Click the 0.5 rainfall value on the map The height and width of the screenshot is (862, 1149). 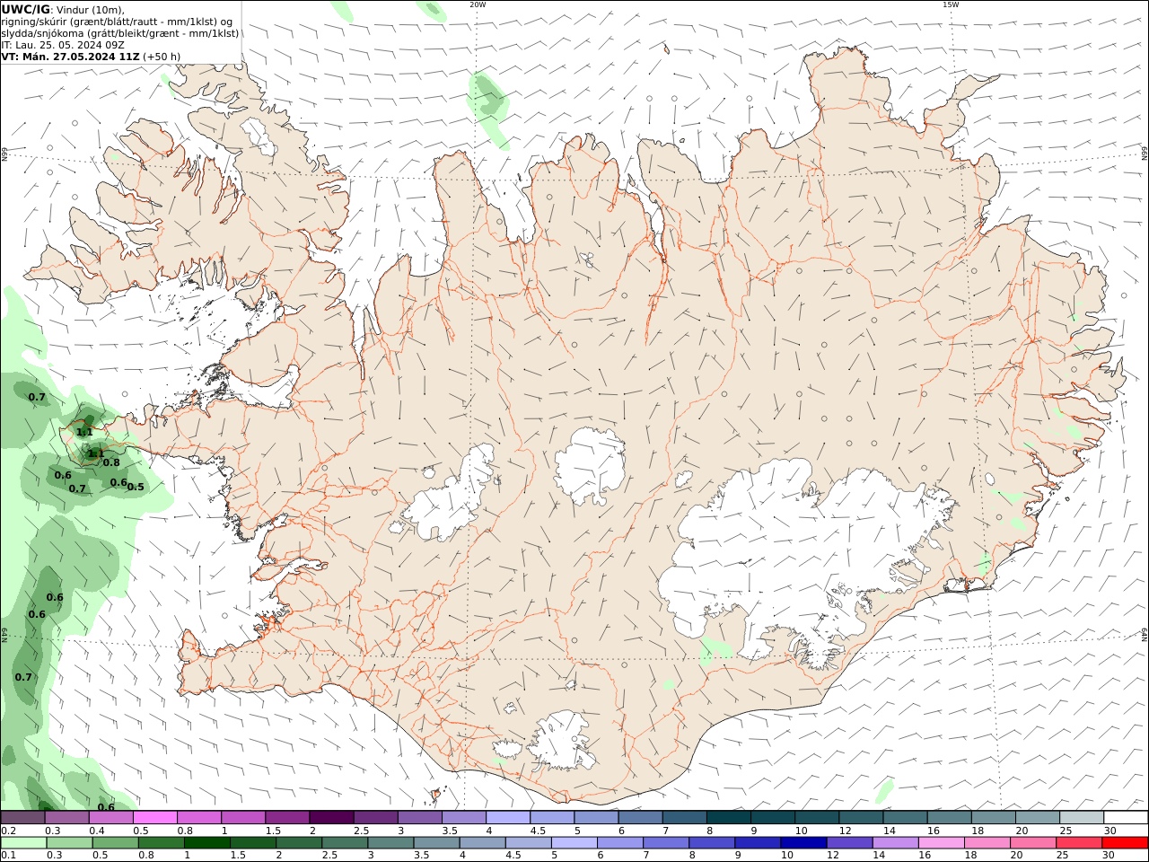(136, 487)
